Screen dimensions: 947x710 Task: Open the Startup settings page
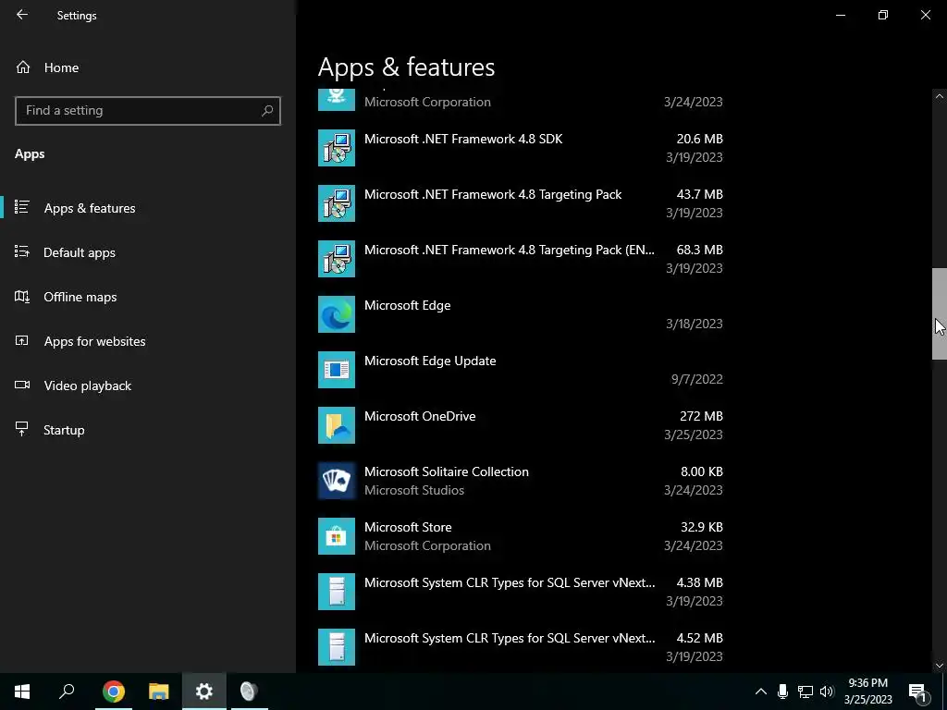[148, 430]
